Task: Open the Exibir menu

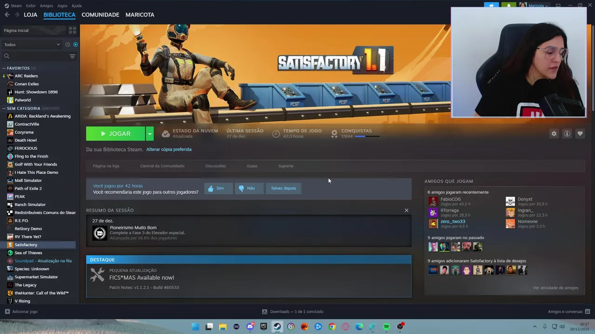Action: [x=31, y=6]
